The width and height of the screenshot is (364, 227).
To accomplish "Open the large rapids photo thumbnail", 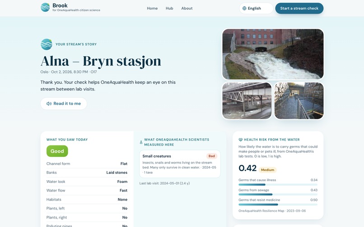I will pos(273,54).
